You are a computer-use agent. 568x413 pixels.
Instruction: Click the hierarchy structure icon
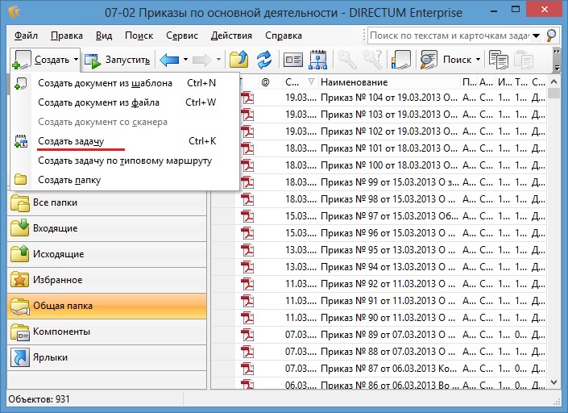point(317,60)
